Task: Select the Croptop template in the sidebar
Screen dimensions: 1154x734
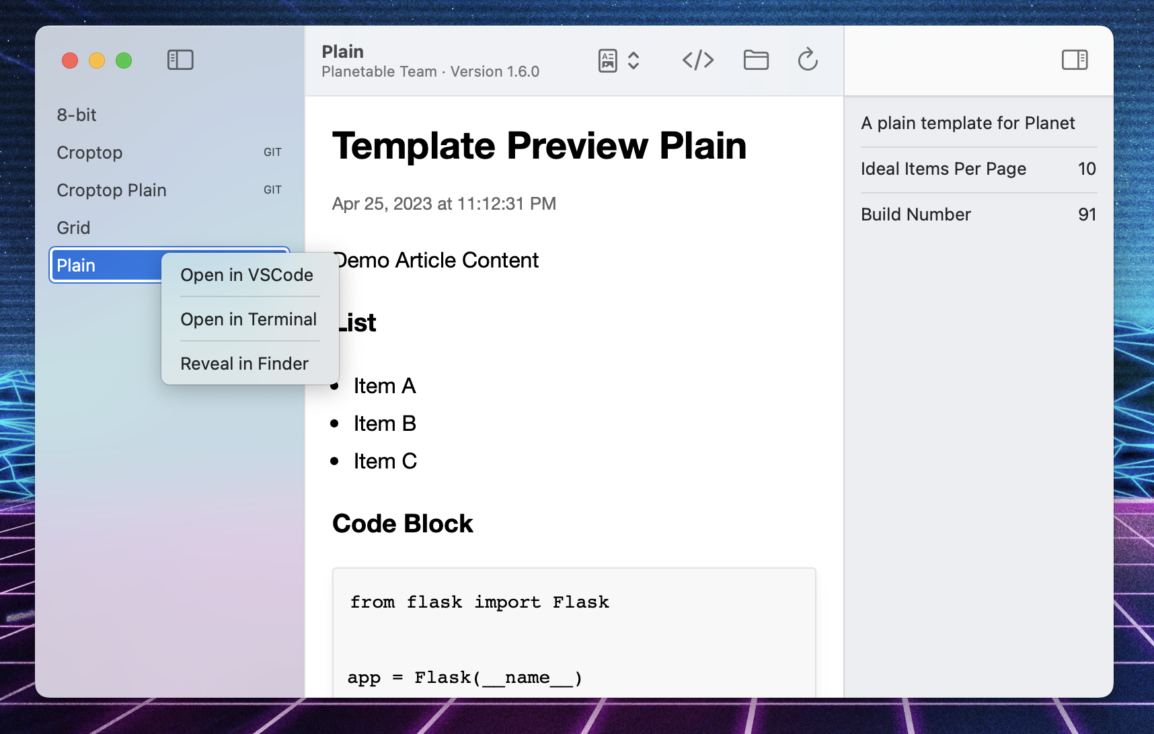Action: click(x=89, y=152)
